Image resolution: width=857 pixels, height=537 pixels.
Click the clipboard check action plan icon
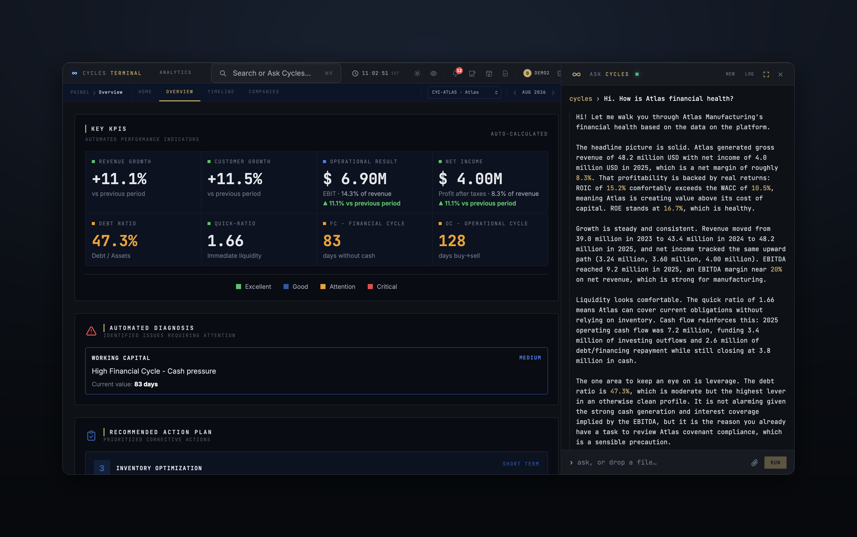point(91,435)
